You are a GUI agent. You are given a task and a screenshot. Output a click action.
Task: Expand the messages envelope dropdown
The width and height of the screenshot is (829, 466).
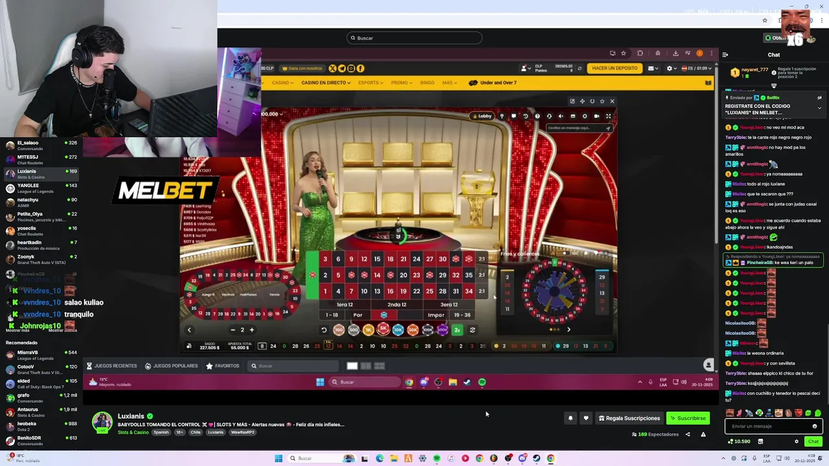click(653, 68)
